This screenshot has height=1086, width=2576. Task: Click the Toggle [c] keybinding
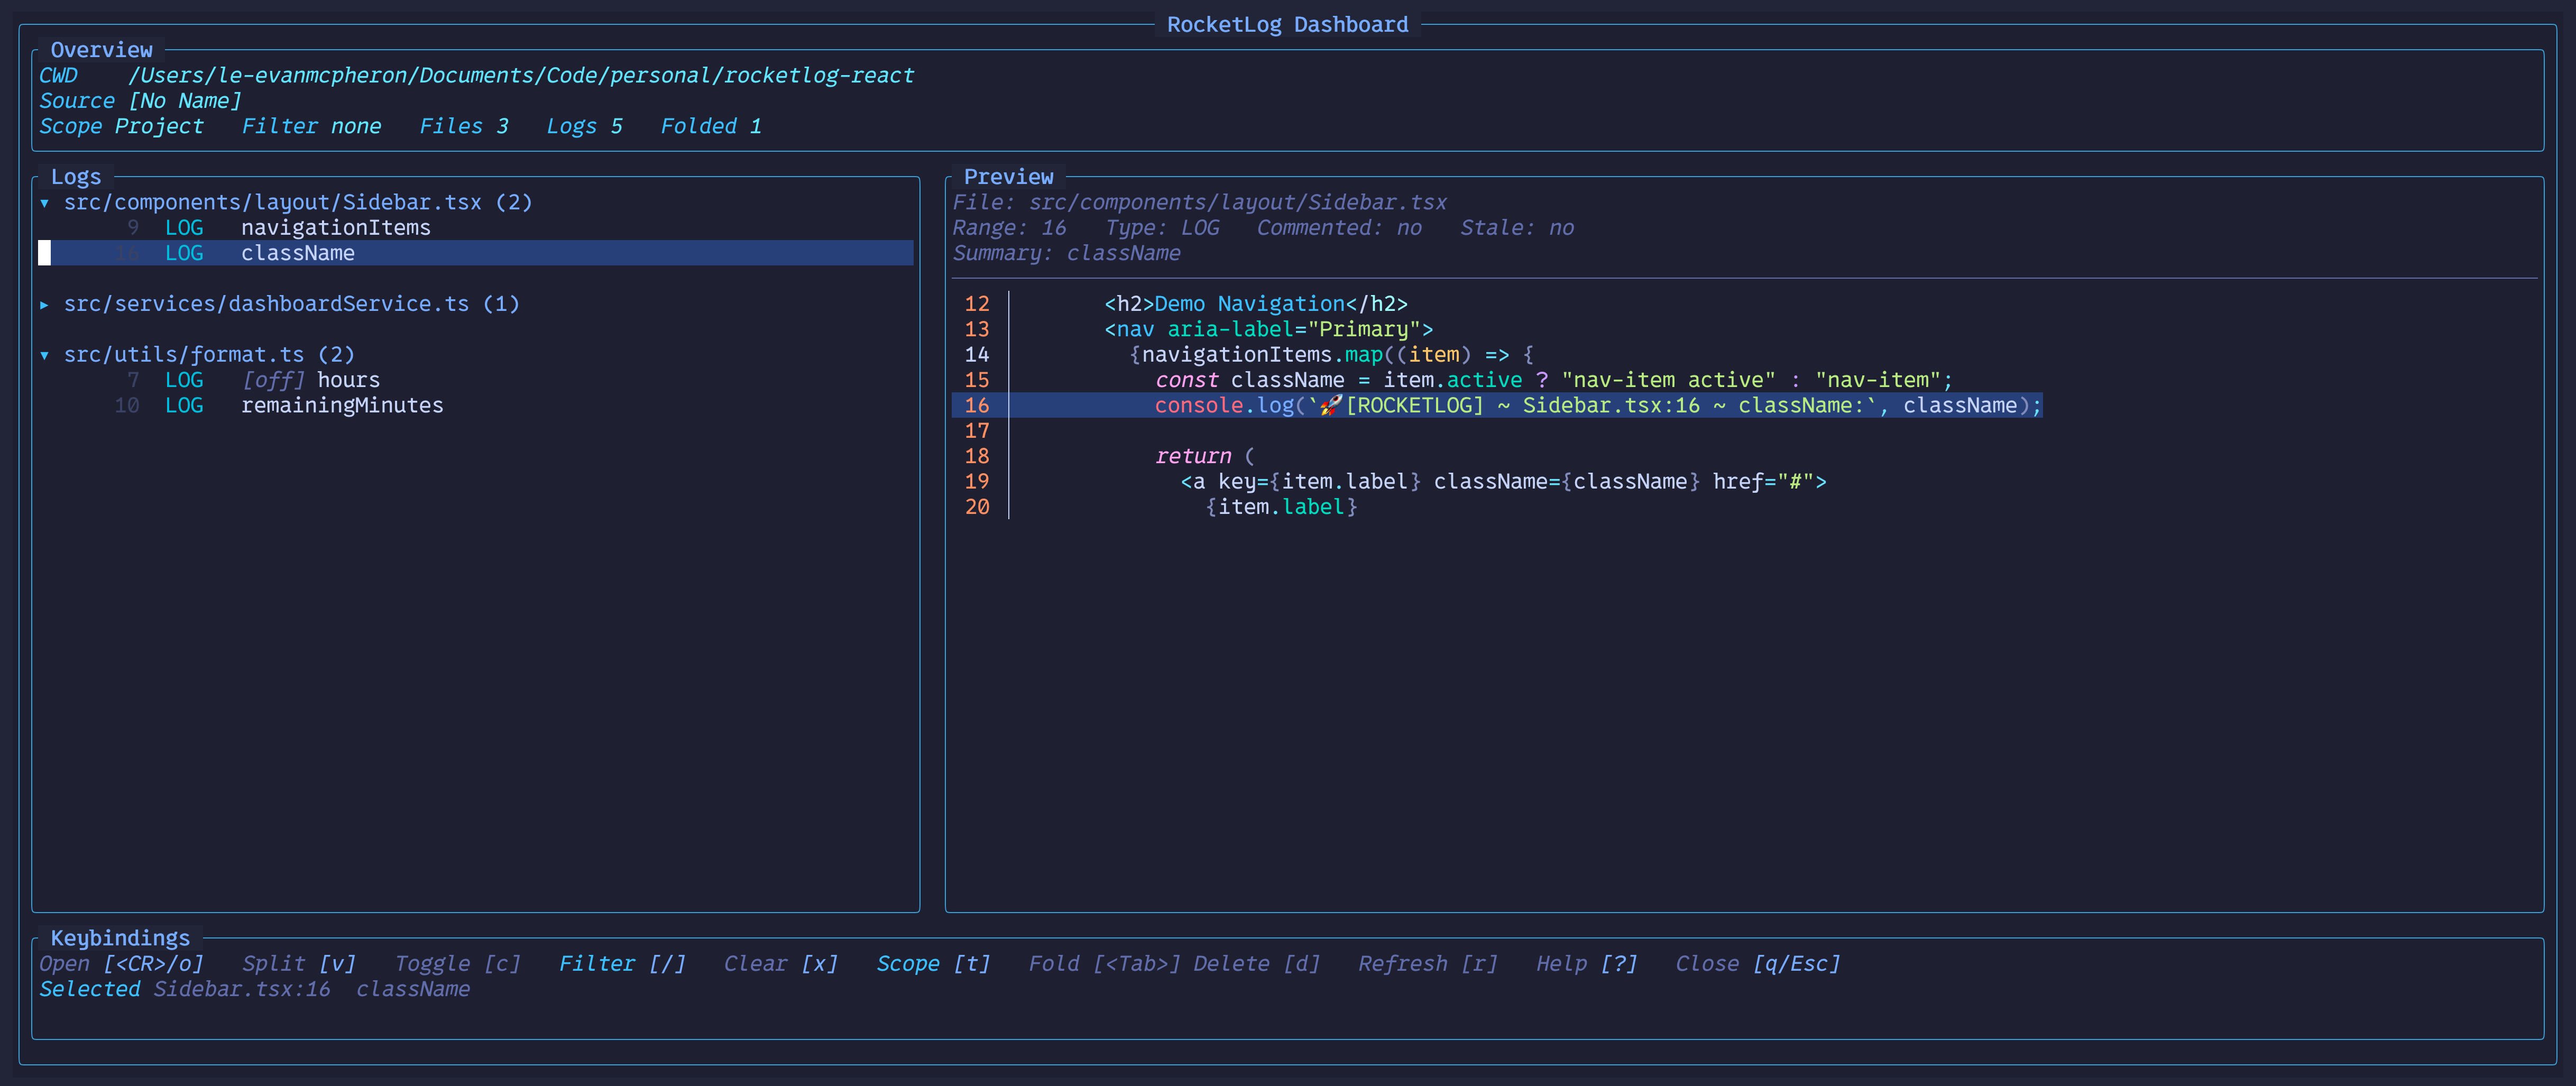tap(457, 964)
